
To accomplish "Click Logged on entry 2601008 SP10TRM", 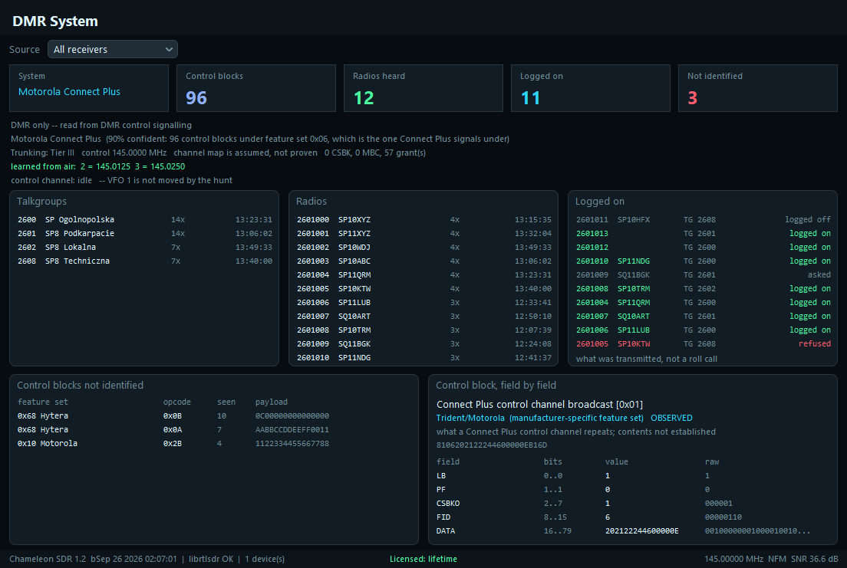I will (703, 289).
